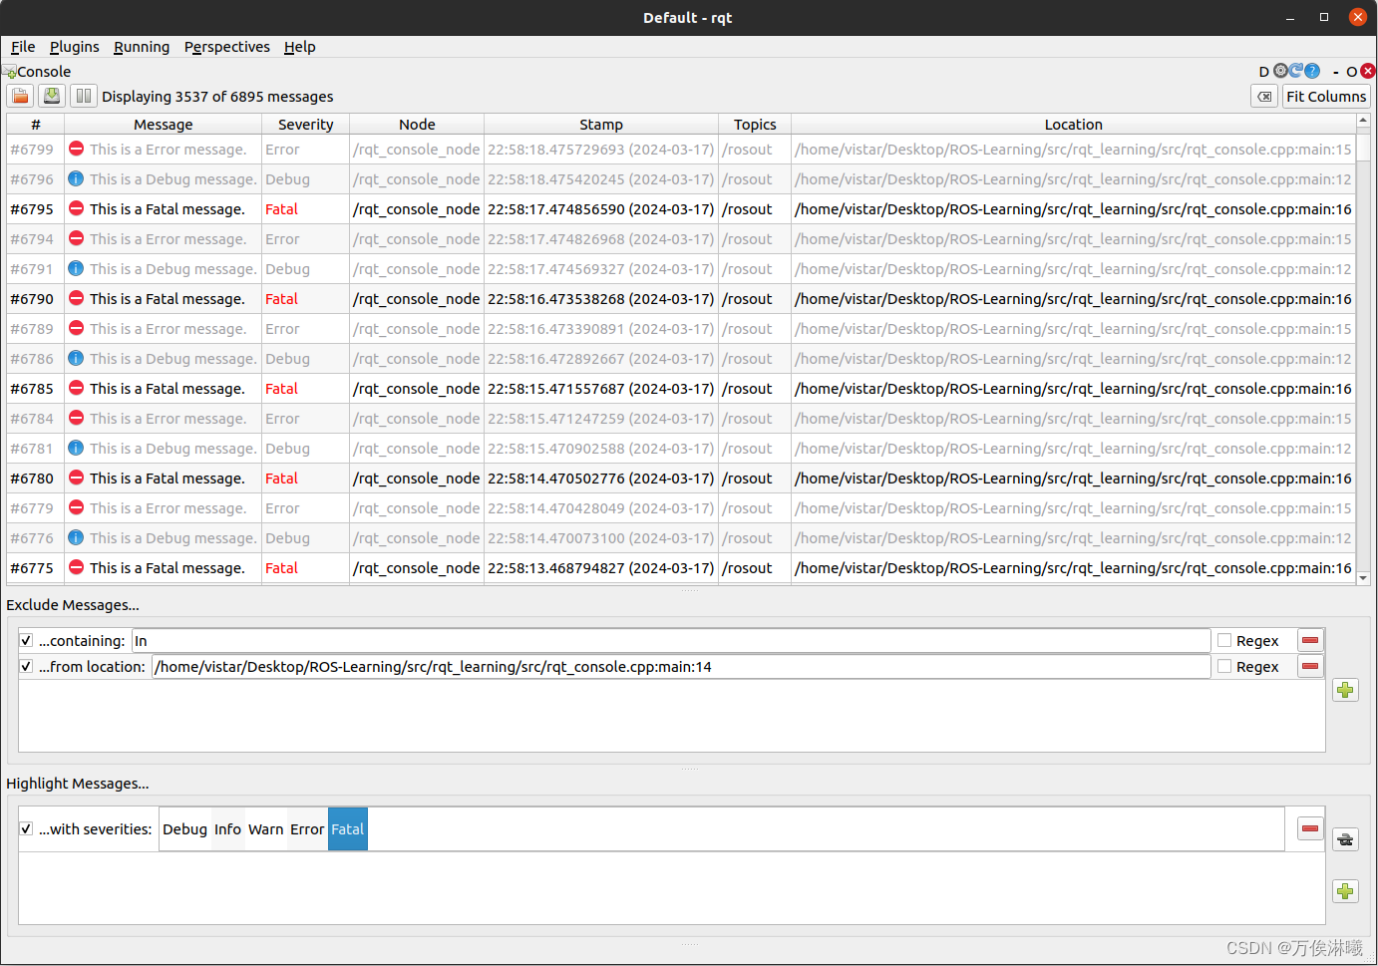Click the reload plugin arrow icon
Screen dimensions: 1378x966
(x=1296, y=71)
